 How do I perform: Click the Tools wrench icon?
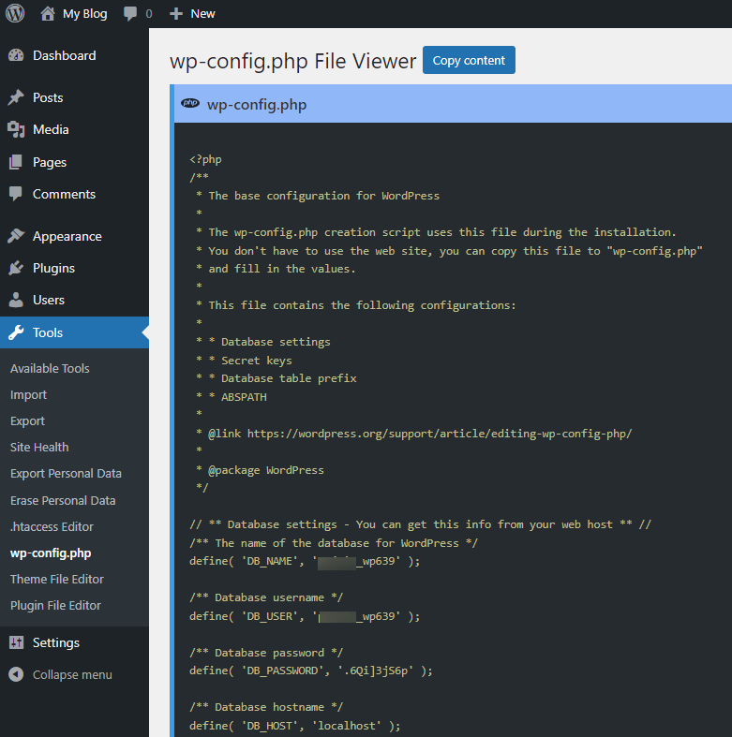point(16,332)
